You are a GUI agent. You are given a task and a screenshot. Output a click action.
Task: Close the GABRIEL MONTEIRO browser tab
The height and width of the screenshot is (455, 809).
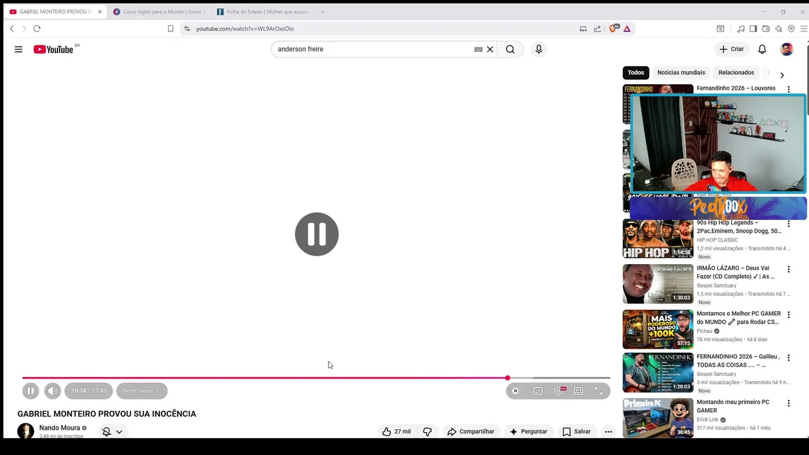(99, 11)
